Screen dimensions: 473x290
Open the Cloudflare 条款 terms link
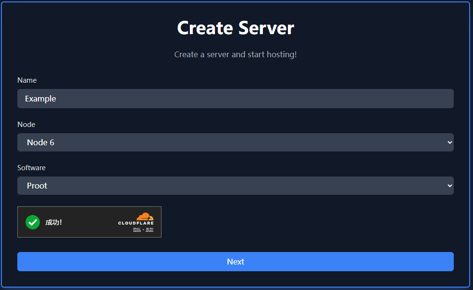click(149, 230)
